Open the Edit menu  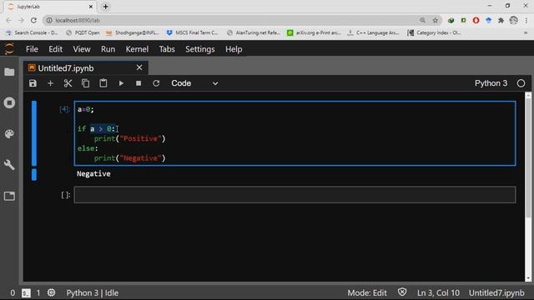click(56, 49)
